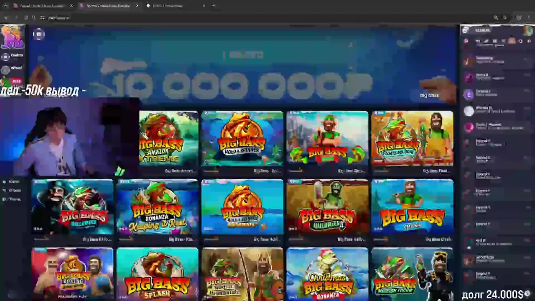Reload the current page
The height and width of the screenshot is (301, 535).
click(26, 18)
